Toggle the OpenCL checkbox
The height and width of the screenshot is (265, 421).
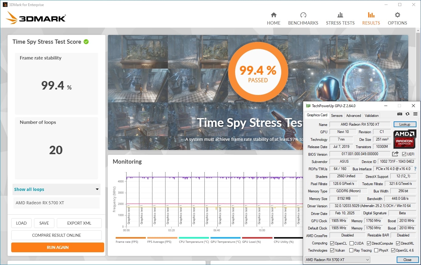point(332,243)
